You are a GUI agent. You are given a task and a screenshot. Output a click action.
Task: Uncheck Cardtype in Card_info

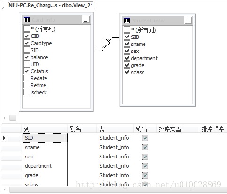click(x=27, y=43)
